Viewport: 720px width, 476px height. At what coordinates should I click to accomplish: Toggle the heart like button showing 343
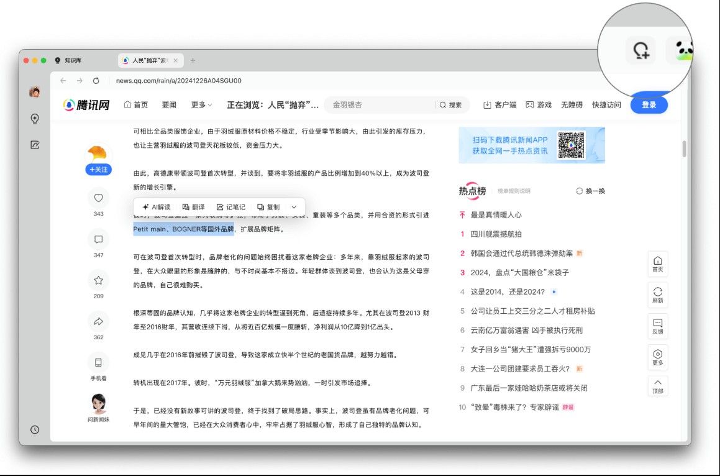[x=98, y=198]
